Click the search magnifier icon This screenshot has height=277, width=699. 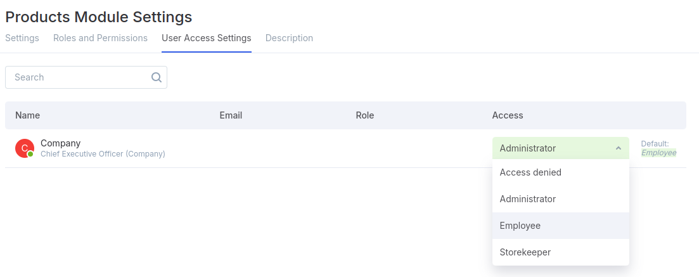(x=156, y=77)
